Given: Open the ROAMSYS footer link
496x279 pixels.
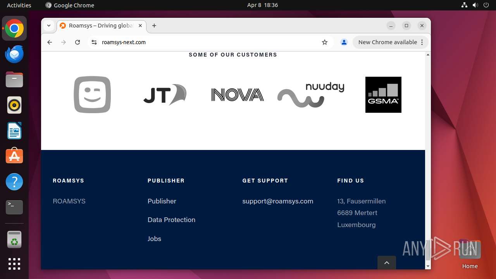Looking at the screenshot, I should tap(69, 201).
